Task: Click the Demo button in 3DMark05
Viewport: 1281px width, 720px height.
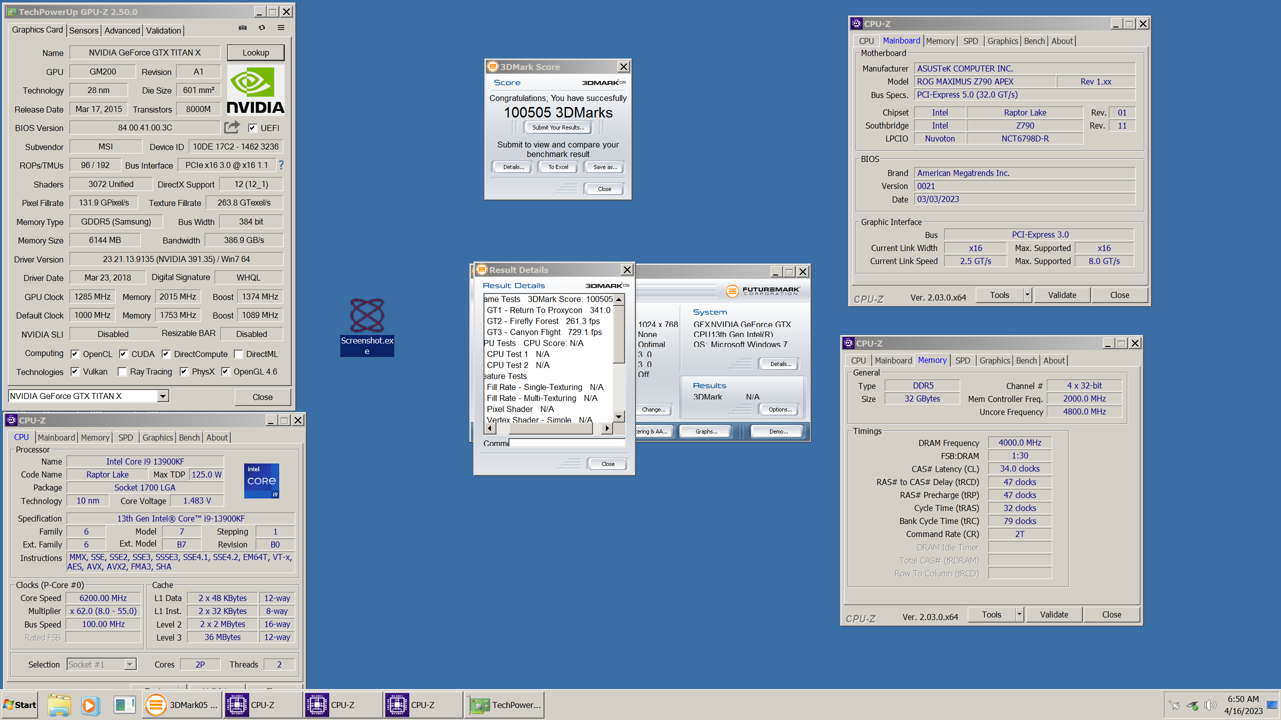Action: pyautogui.click(x=778, y=431)
